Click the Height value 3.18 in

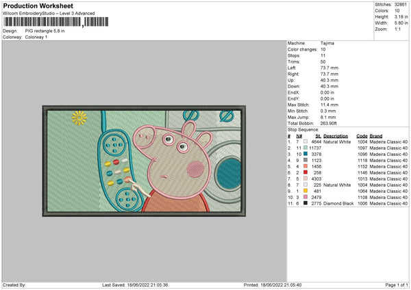click(401, 16)
